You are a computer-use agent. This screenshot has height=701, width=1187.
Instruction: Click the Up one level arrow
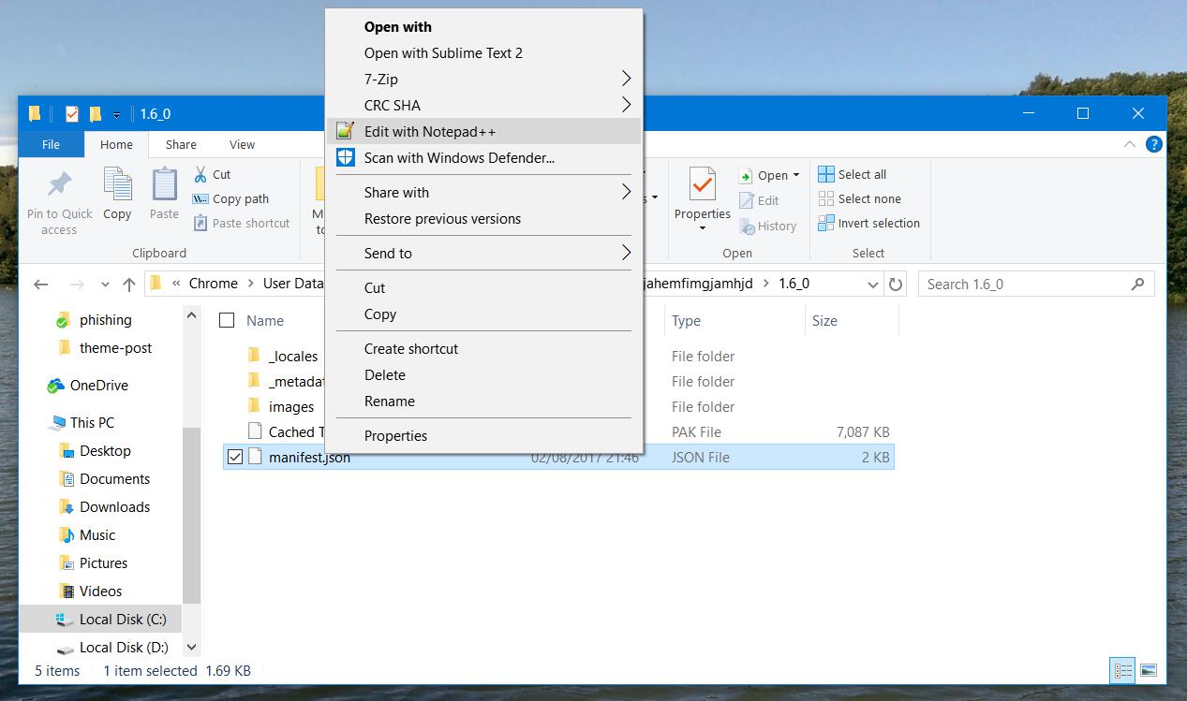129,285
